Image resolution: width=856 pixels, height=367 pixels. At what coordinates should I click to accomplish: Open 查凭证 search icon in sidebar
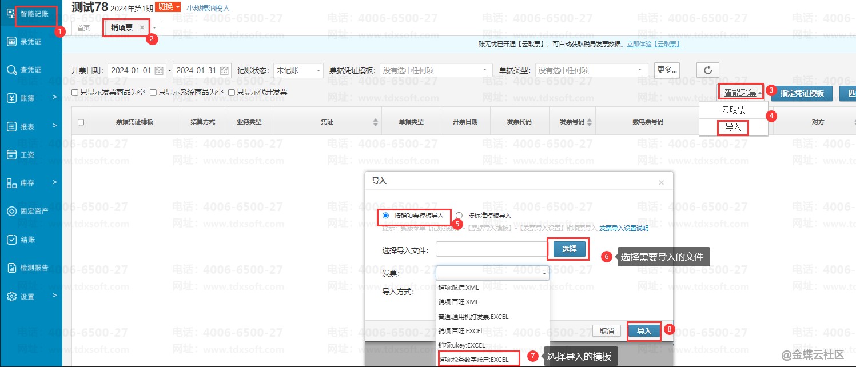pyautogui.click(x=11, y=70)
